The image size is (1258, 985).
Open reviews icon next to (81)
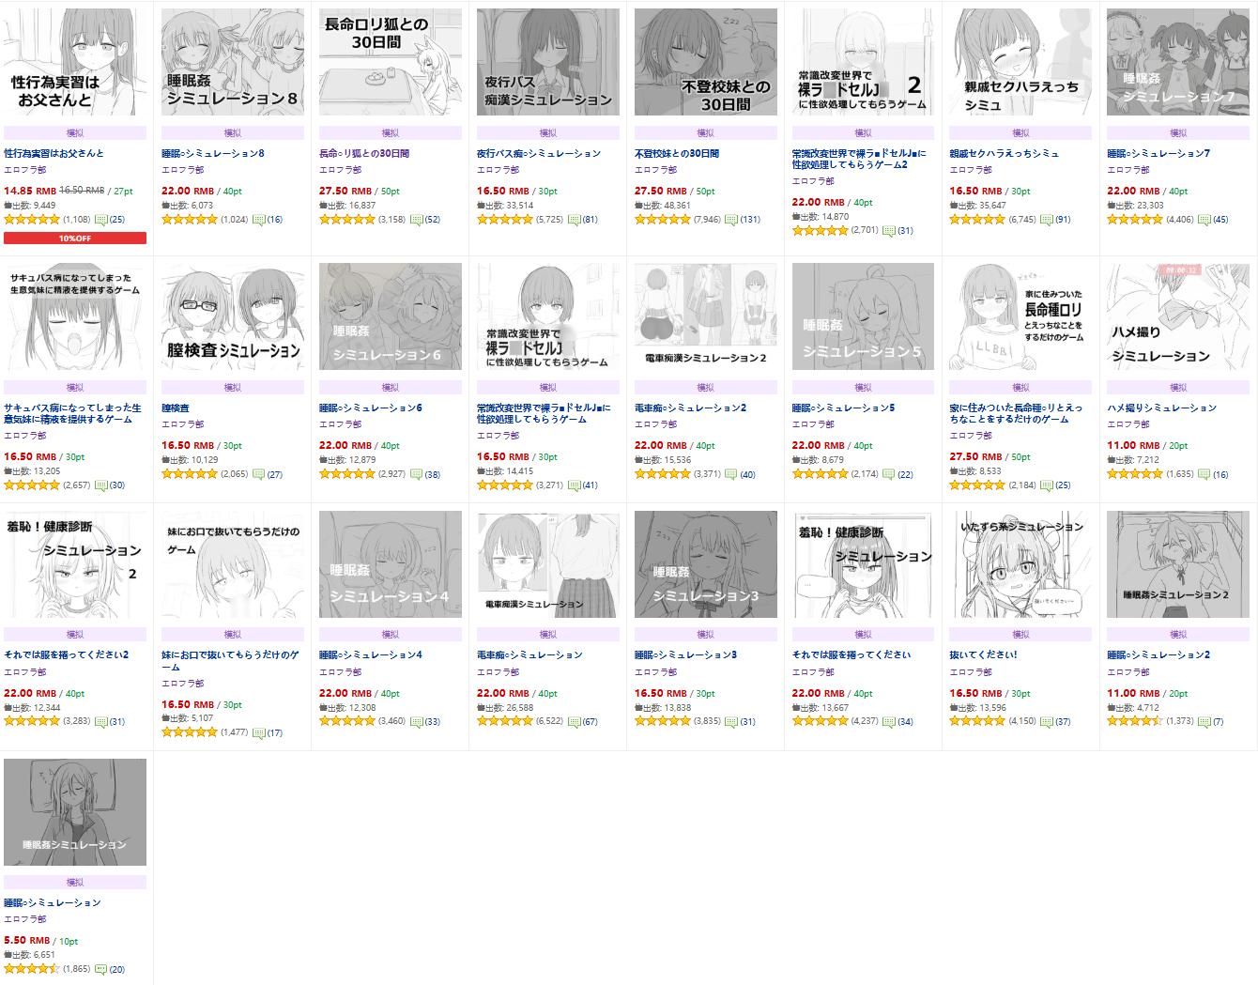(x=575, y=220)
